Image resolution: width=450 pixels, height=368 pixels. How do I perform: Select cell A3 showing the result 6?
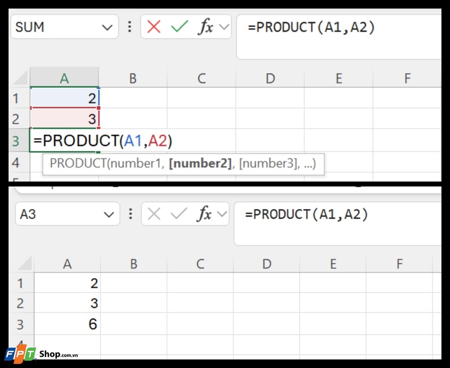tap(67, 324)
